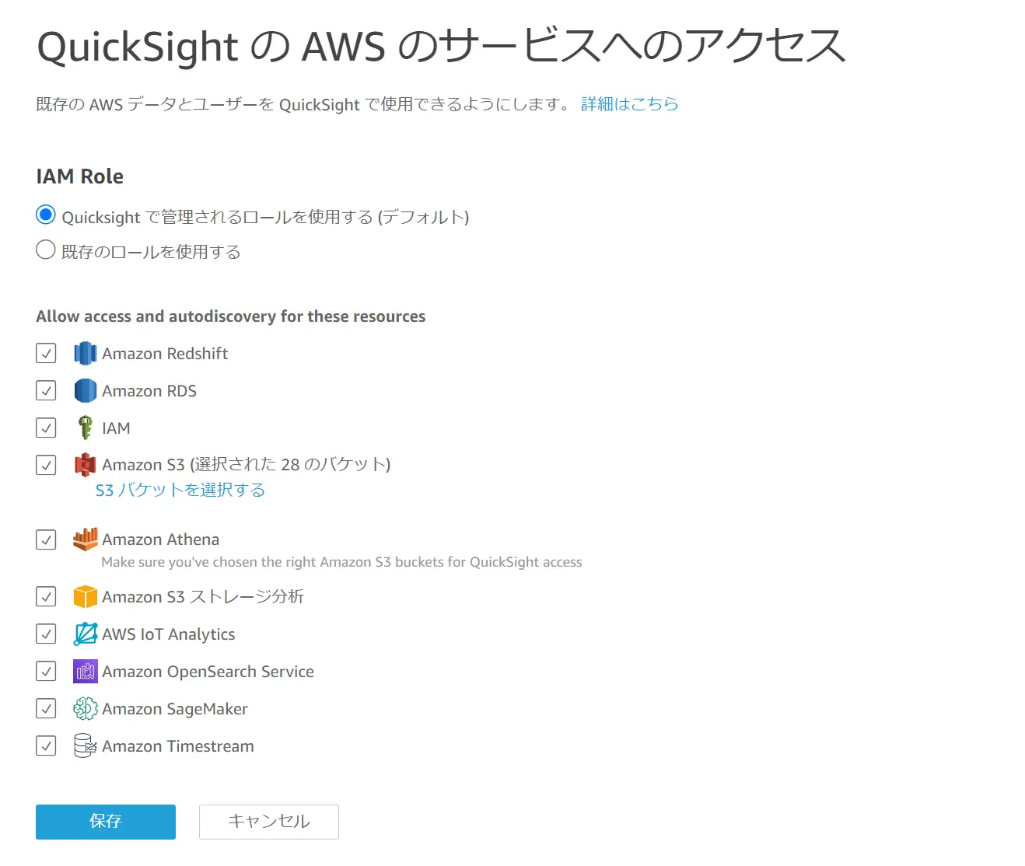Select the Quicksight managed role radio option
The image size is (1025, 866).
tap(46, 215)
